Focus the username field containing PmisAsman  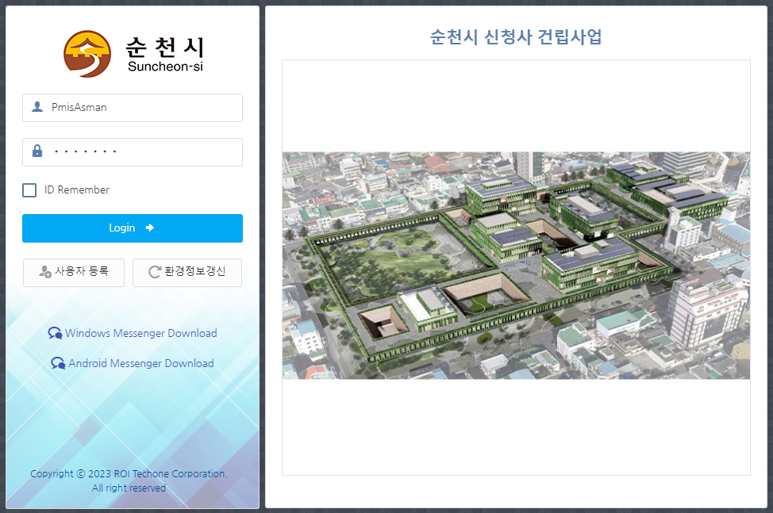(x=132, y=107)
